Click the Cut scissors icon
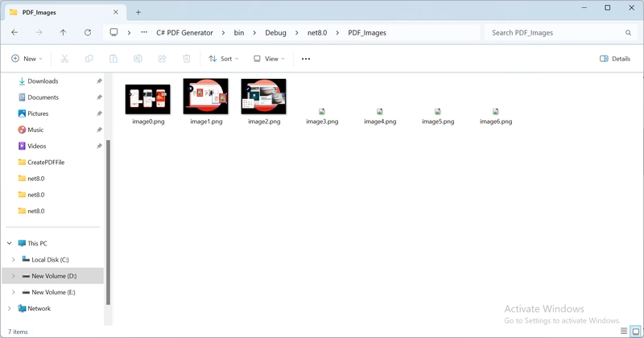The height and width of the screenshot is (338, 644). pos(64,59)
